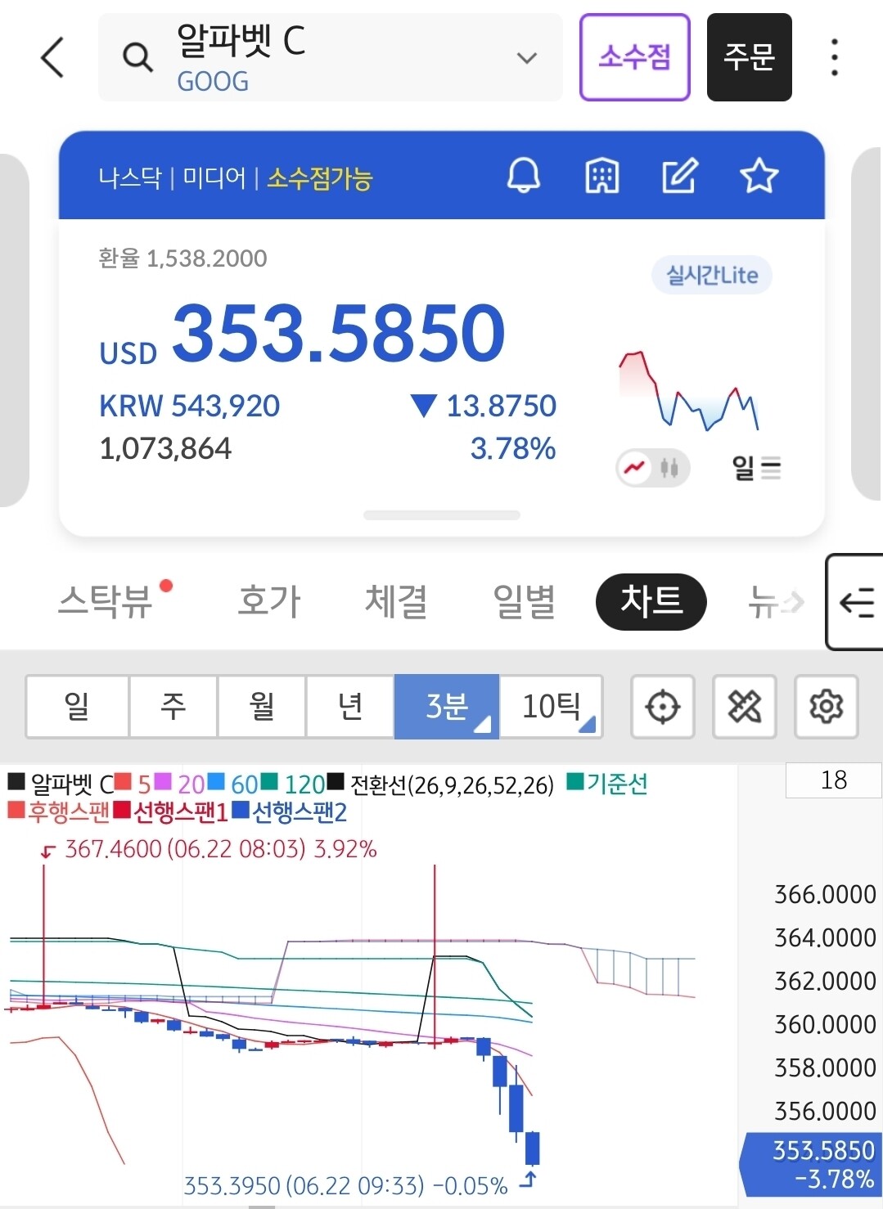Tap the 353.3950 low price label

345,1185
